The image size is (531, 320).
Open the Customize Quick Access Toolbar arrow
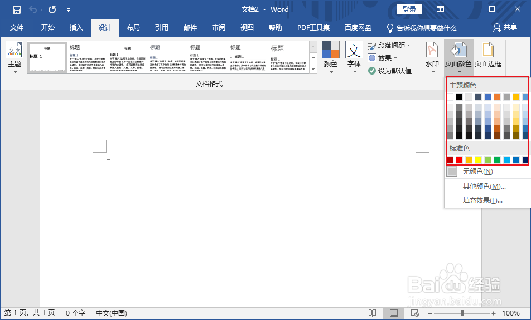tap(68, 10)
